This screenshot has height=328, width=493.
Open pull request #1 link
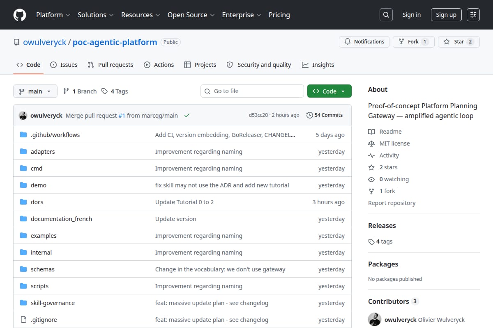pos(122,116)
